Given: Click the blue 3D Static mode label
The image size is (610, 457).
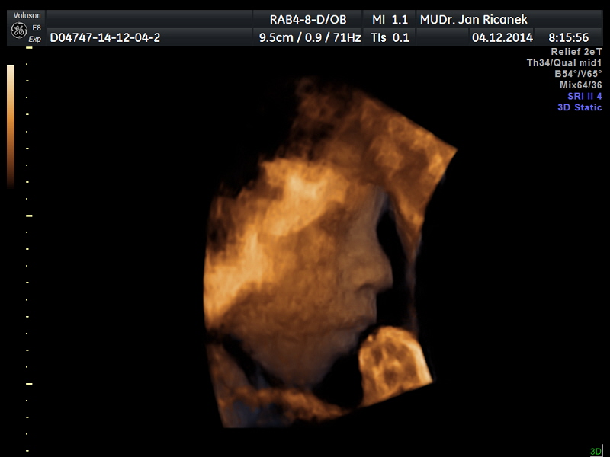Looking at the screenshot, I should [x=579, y=107].
